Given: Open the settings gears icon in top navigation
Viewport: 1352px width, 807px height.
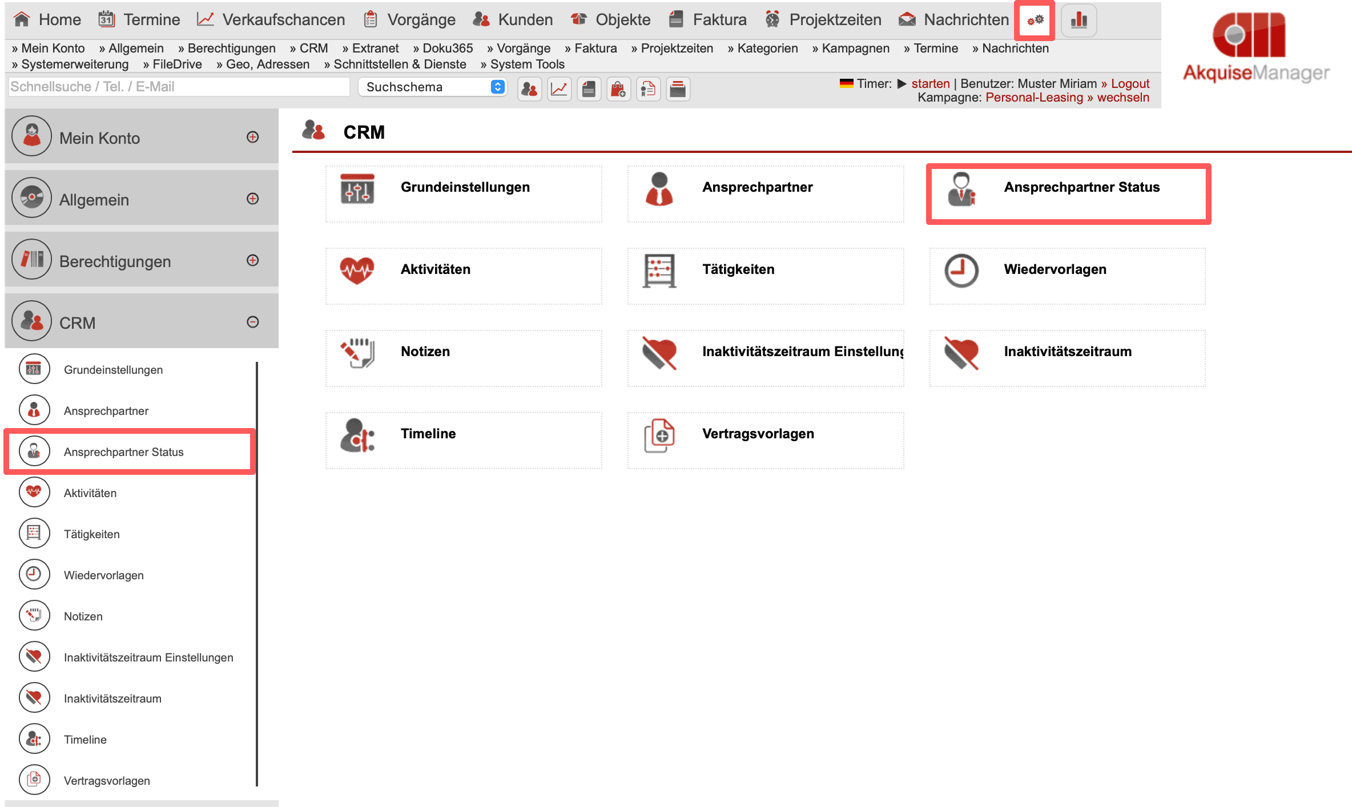Looking at the screenshot, I should [1035, 21].
